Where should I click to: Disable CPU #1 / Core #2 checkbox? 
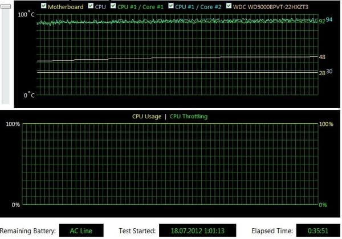pos(170,6)
